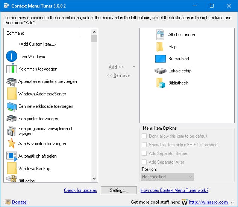Select the Bureaublad desktop icon

coord(161,59)
